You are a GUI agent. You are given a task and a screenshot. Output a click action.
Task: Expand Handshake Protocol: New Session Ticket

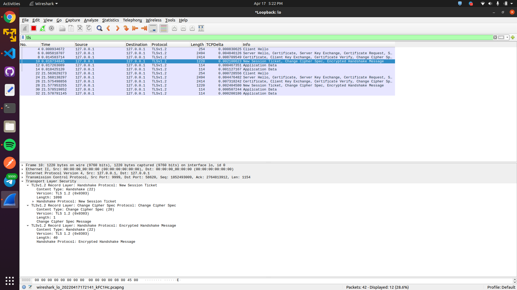[x=33, y=201]
